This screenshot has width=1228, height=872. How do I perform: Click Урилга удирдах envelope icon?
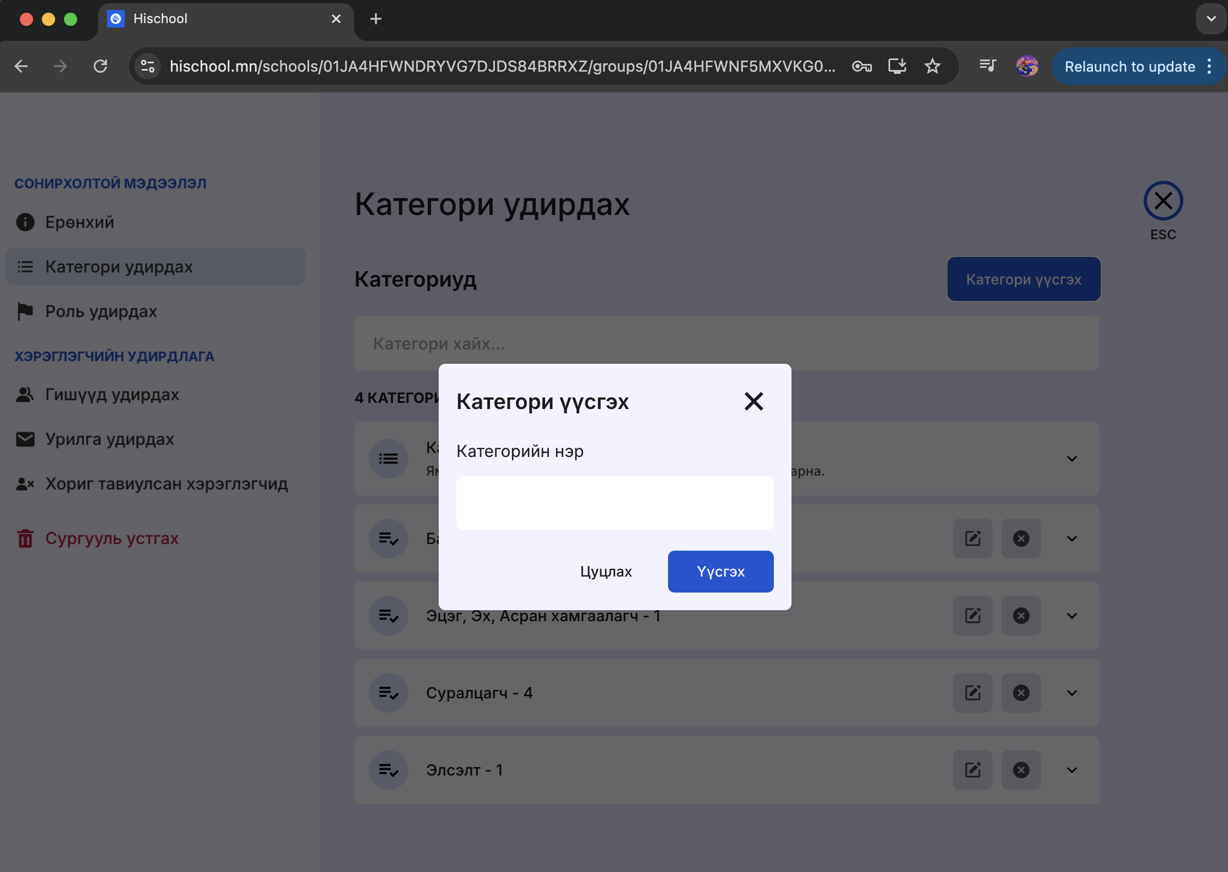pos(25,439)
